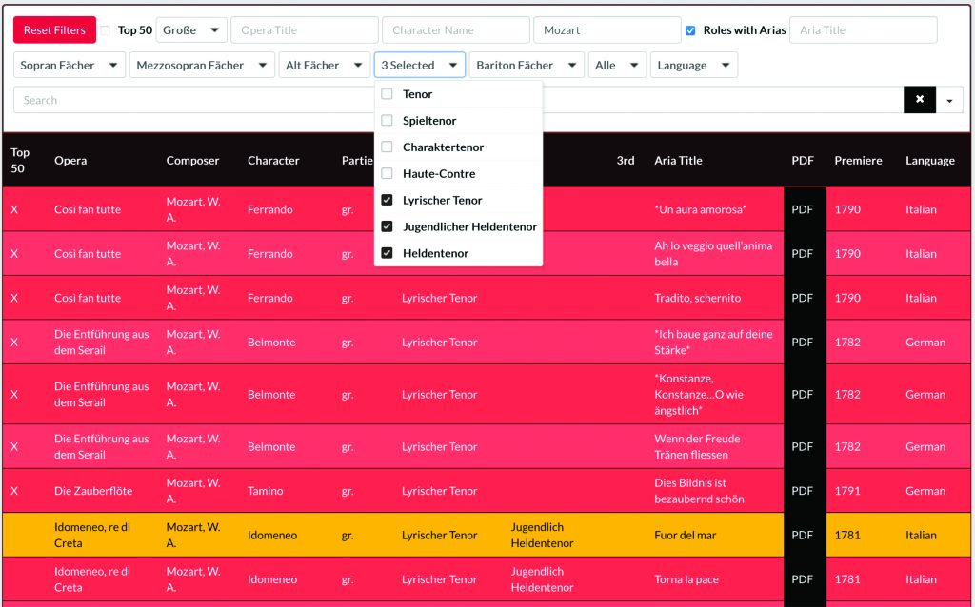Screen dimensions: 975x607
Task: Click the Opera Title input field
Action: [x=304, y=29]
